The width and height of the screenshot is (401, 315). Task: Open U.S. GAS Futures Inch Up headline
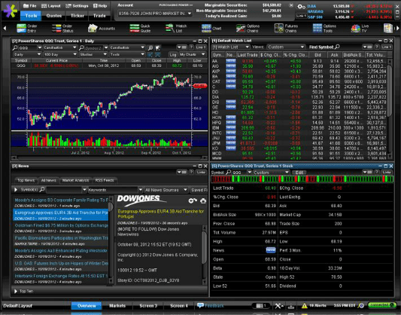pyautogui.click(x=61, y=265)
